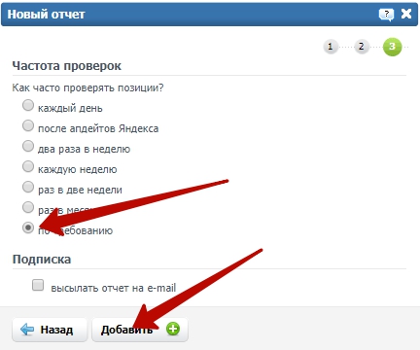This screenshot has height=350, width=420.
Task: Go to wizard step 1
Action: (331, 47)
